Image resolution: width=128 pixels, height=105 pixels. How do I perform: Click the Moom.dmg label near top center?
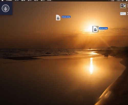point(66,17)
